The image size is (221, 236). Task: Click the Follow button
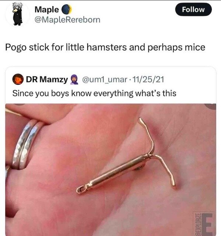pos(193,9)
